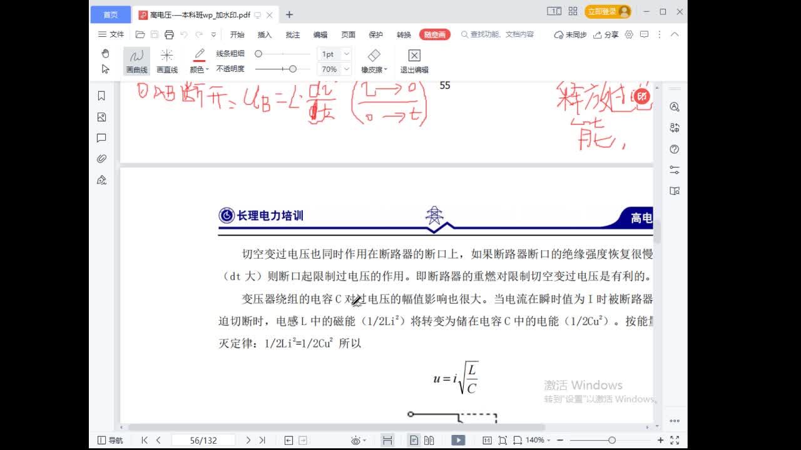Open the 140% zoom dropdown
This screenshot has height=450, width=801.
coord(539,441)
